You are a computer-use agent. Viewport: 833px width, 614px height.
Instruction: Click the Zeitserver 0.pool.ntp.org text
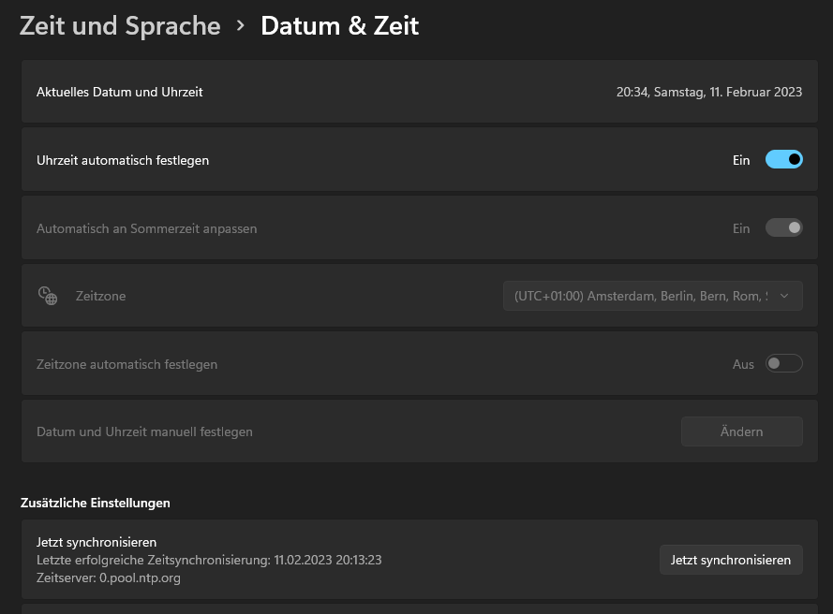(x=109, y=577)
